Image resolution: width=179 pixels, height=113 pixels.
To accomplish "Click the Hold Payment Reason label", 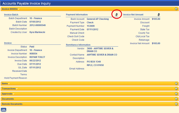I will point(15,78).
